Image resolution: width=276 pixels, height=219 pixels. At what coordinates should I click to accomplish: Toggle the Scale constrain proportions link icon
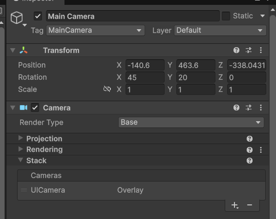pos(107,89)
